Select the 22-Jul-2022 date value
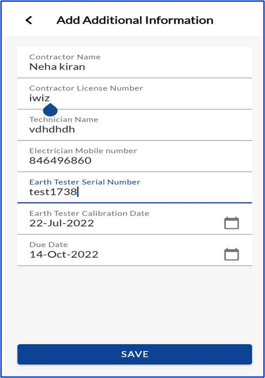 (62, 223)
